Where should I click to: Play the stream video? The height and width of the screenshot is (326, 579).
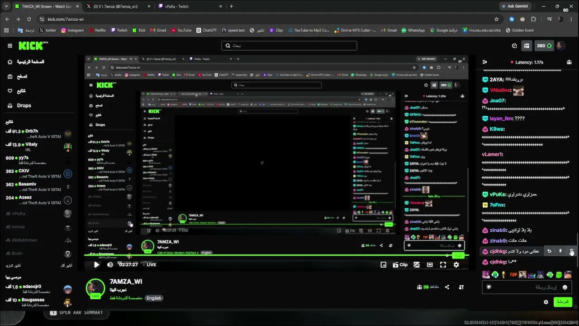tap(96, 265)
